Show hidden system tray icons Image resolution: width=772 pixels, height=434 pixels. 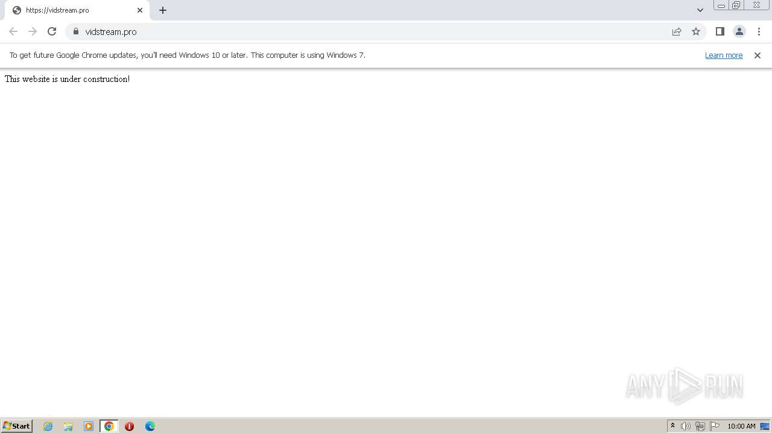(672, 426)
